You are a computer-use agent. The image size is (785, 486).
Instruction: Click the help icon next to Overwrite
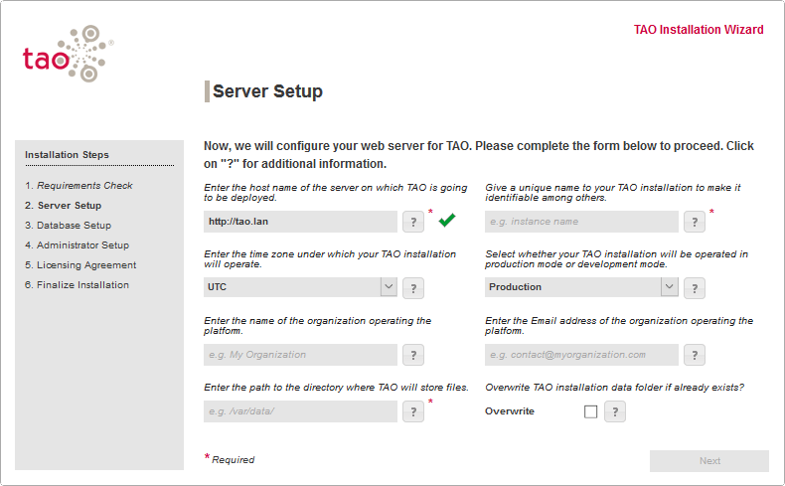click(x=615, y=411)
